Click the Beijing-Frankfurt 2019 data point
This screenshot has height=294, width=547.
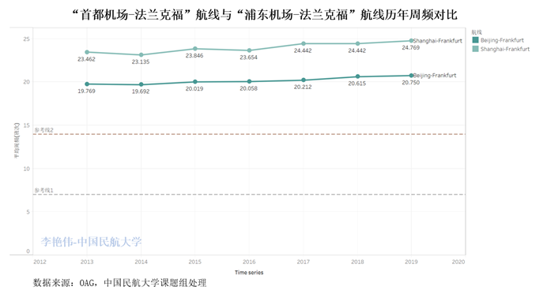pyautogui.click(x=411, y=76)
